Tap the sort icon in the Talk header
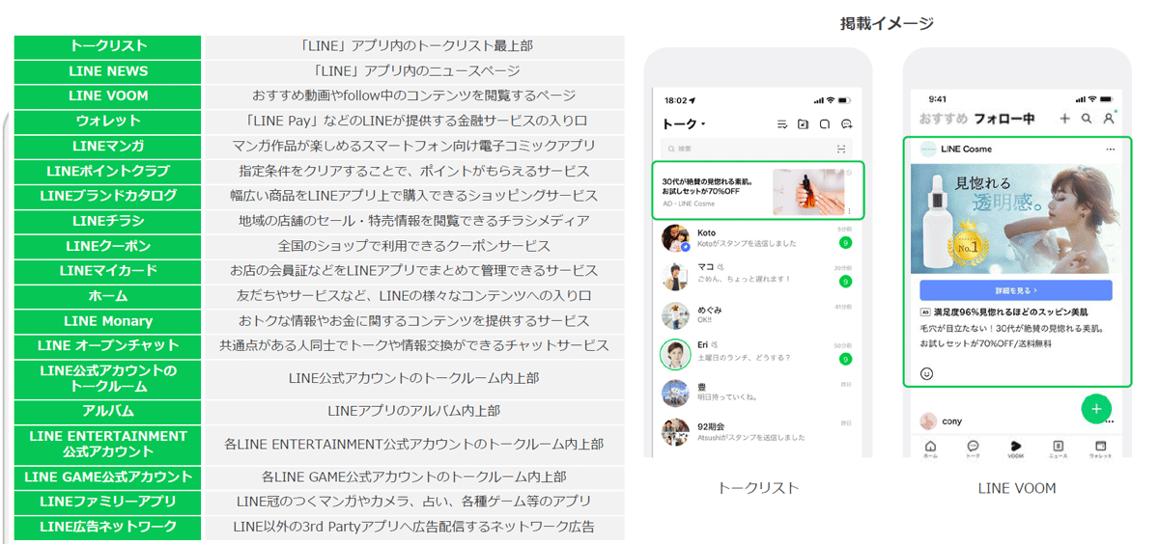The width and height of the screenshot is (1159, 544). click(782, 124)
